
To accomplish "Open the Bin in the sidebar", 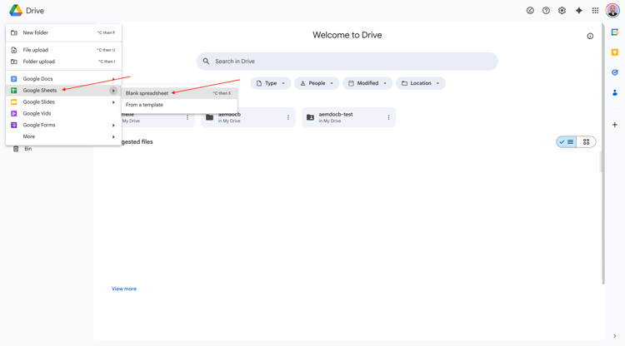I will (x=27, y=149).
